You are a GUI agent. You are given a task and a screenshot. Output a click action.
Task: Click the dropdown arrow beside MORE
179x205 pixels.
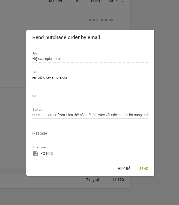coord(123,1)
